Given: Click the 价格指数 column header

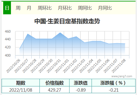Looking at the screenshot, I should (x=54, y=83).
